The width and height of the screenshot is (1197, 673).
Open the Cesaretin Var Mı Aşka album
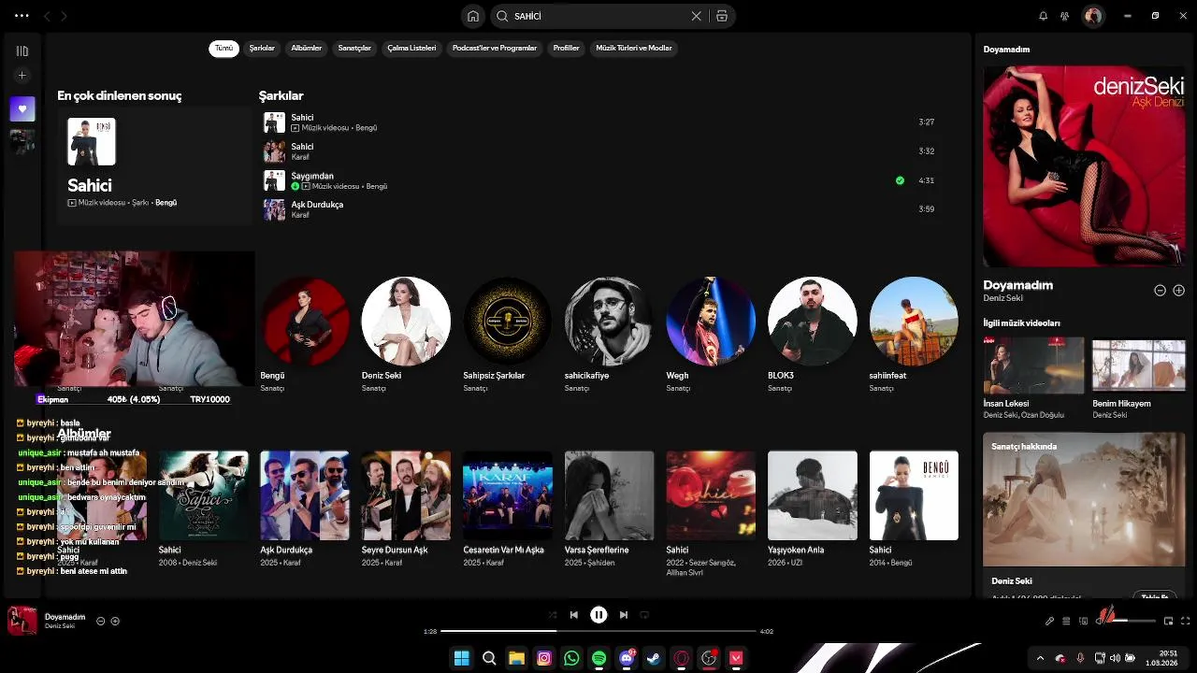pyautogui.click(x=508, y=509)
